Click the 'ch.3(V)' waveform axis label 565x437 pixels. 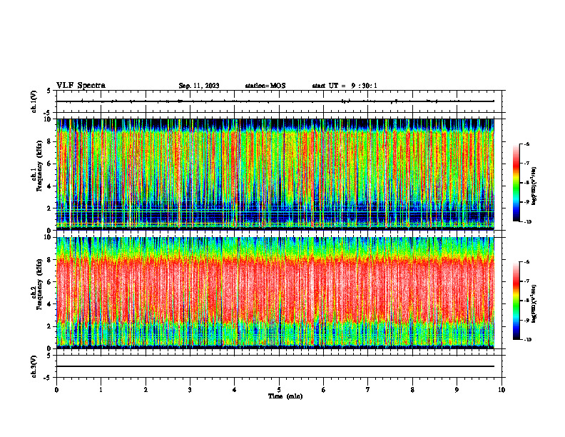(x=34, y=366)
